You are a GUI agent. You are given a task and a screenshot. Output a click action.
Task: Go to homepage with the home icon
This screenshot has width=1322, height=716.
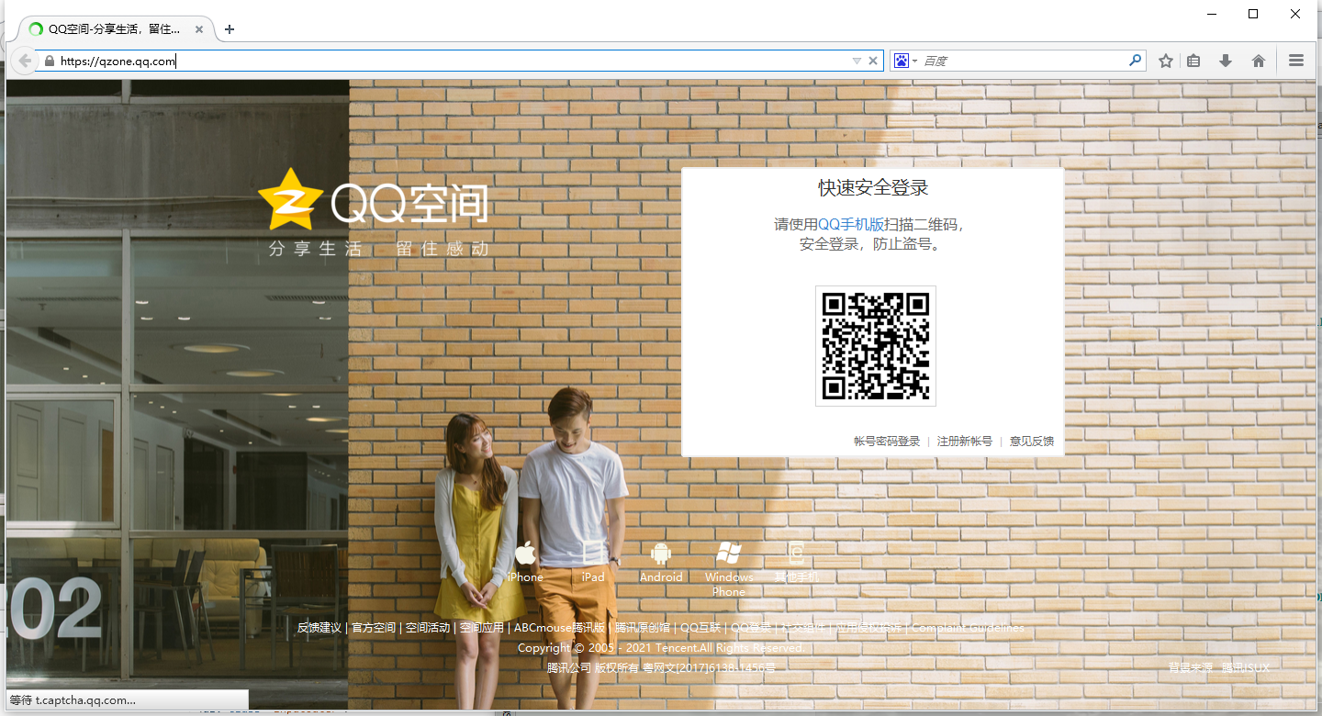tap(1258, 60)
